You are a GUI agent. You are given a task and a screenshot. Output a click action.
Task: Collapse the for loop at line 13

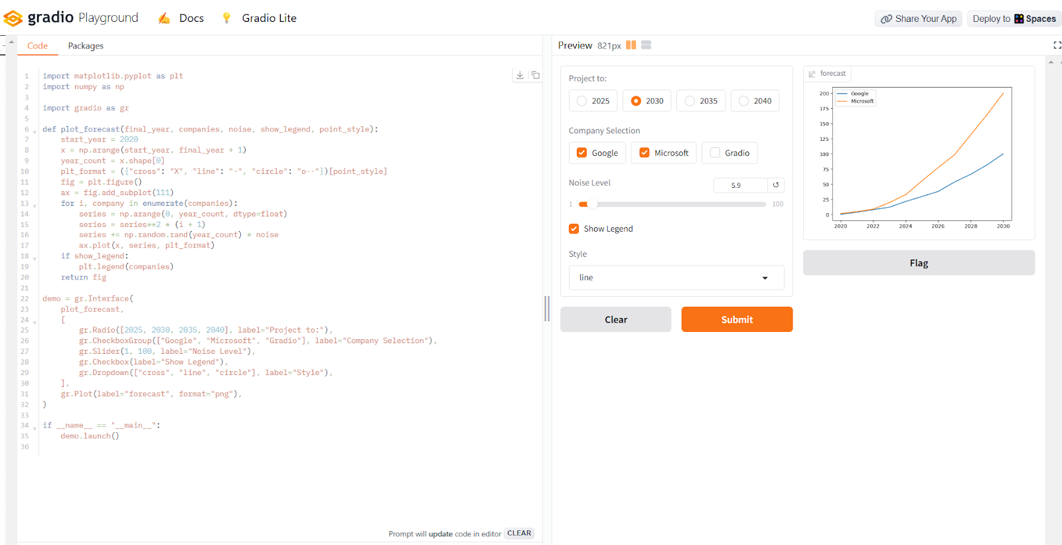35,205
